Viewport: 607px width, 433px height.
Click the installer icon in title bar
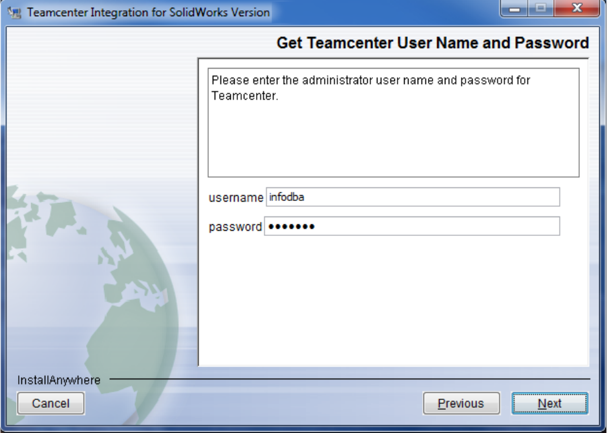15,12
